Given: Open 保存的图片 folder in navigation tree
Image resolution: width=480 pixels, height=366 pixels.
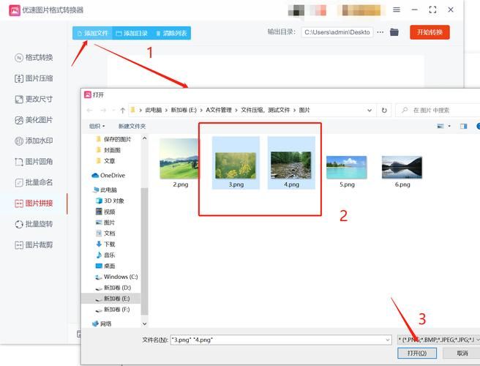Looking at the screenshot, I should (x=113, y=139).
